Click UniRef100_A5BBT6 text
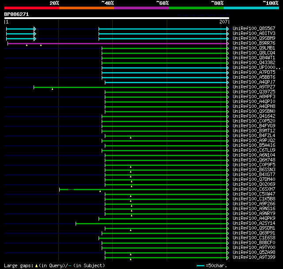This screenshot has height=269, width=283. [254, 77]
